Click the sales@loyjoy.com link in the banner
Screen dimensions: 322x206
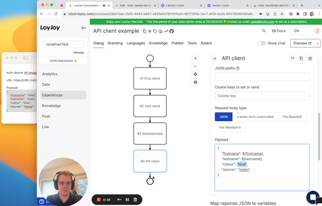(262, 22)
